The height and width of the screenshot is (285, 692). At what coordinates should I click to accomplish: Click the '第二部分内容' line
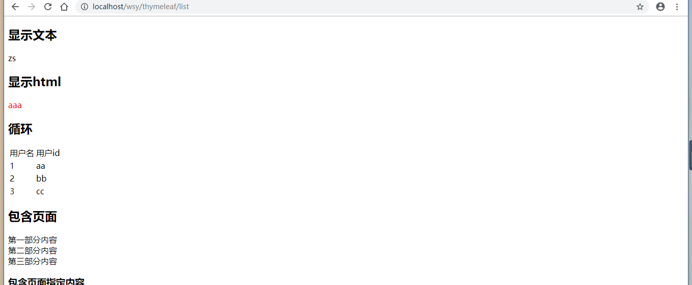33,250
